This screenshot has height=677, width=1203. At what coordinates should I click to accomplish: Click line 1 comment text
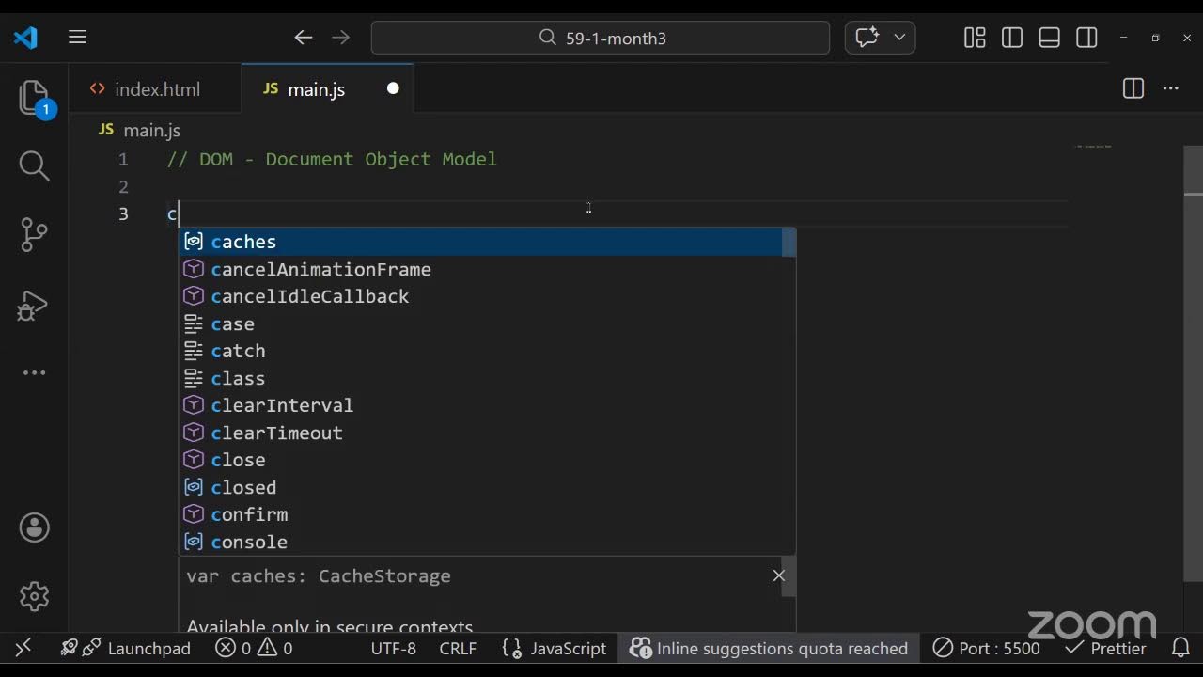[x=332, y=159]
